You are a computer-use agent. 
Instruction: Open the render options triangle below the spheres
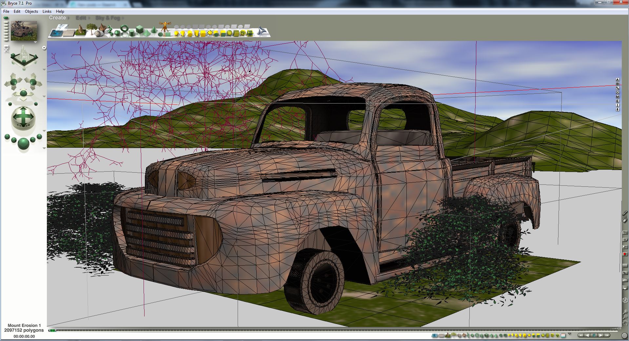click(44, 148)
